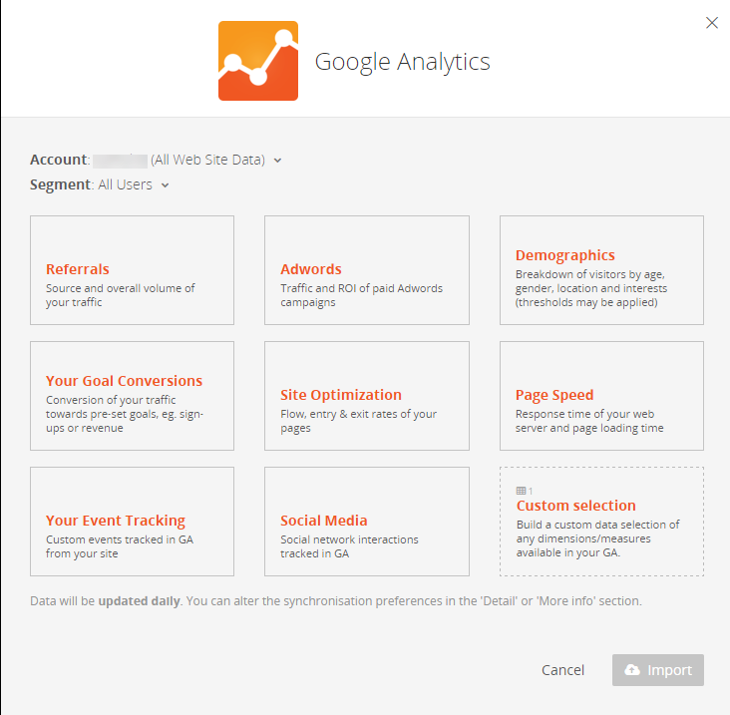This screenshot has width=730, height=715.
Task: Select the Referrals data tile
Action: 132,270
